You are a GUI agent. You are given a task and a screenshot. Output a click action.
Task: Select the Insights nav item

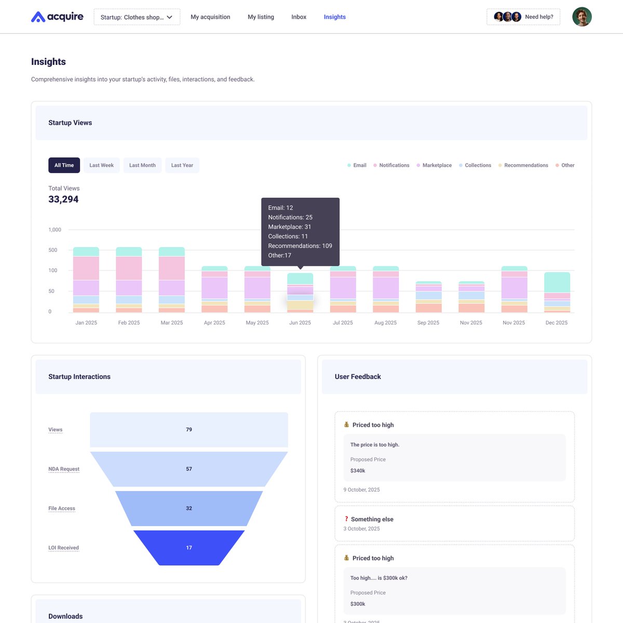point(335,17)
